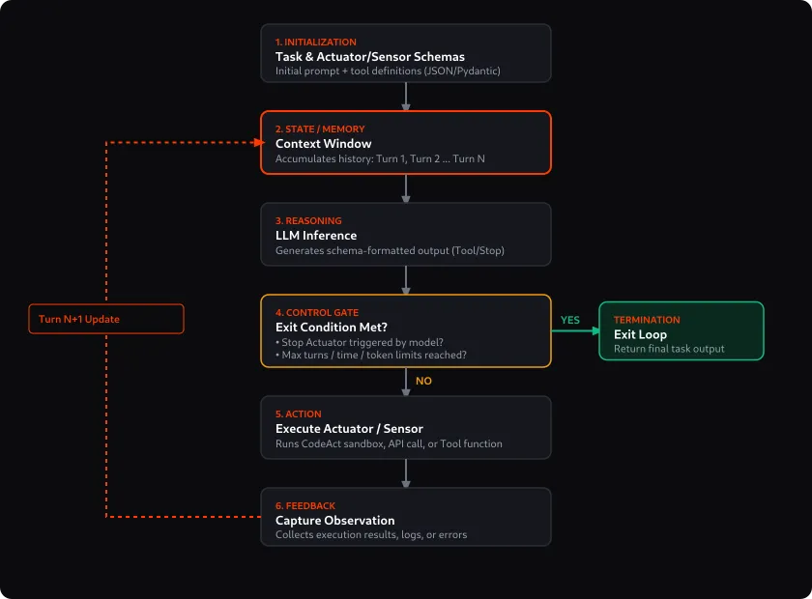The width and height of the screenshot is (812, 599).
Task: Select the "Execute Actuator / Sensor" heading
Action: pyautogui.click(x=349, y=429)
